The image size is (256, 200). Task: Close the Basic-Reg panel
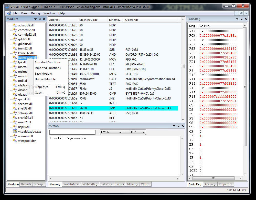246,19
